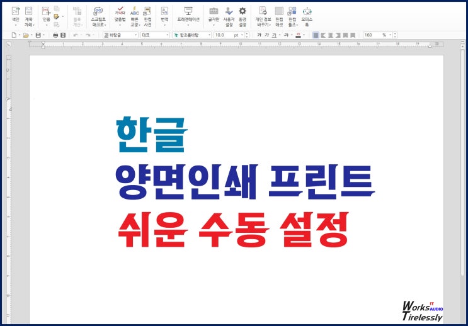Expand the Save icon dropdown arrow

point(43,35)
